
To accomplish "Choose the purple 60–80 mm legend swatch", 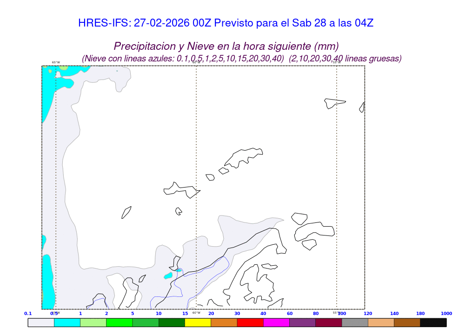I will tap(302, 322).
